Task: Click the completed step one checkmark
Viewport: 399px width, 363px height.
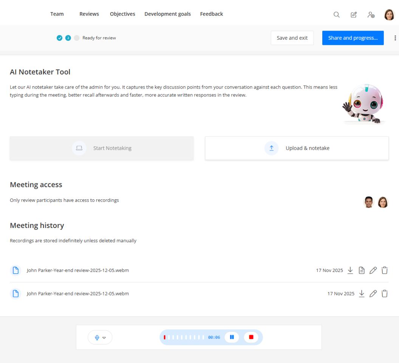Action: [x=59, y=38]
